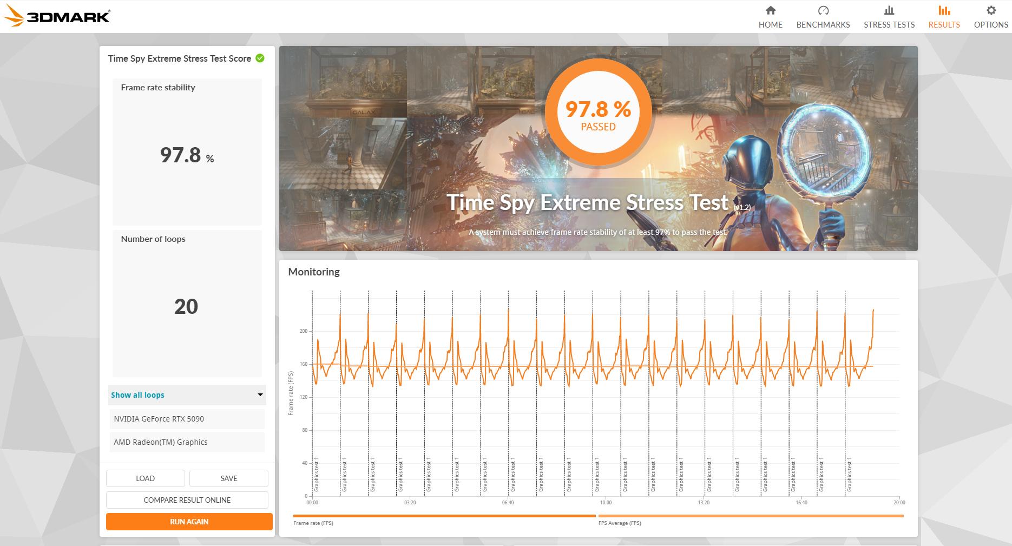Image resolution: width=1012 pixels, height=546 pixels.
Task: Load a saved result with LOAD
Action: tap(145, 478)
